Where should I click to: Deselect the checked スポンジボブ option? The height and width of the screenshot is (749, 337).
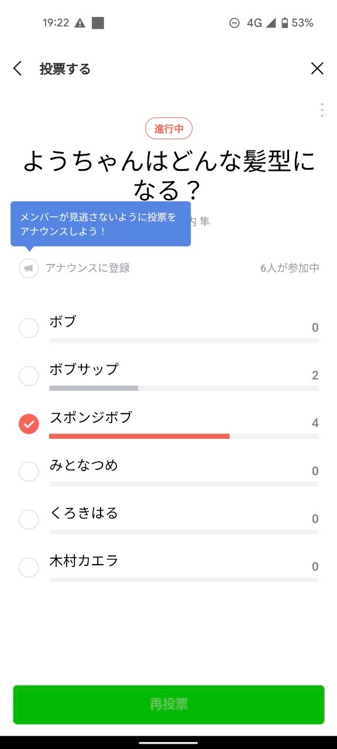point(29,424)
